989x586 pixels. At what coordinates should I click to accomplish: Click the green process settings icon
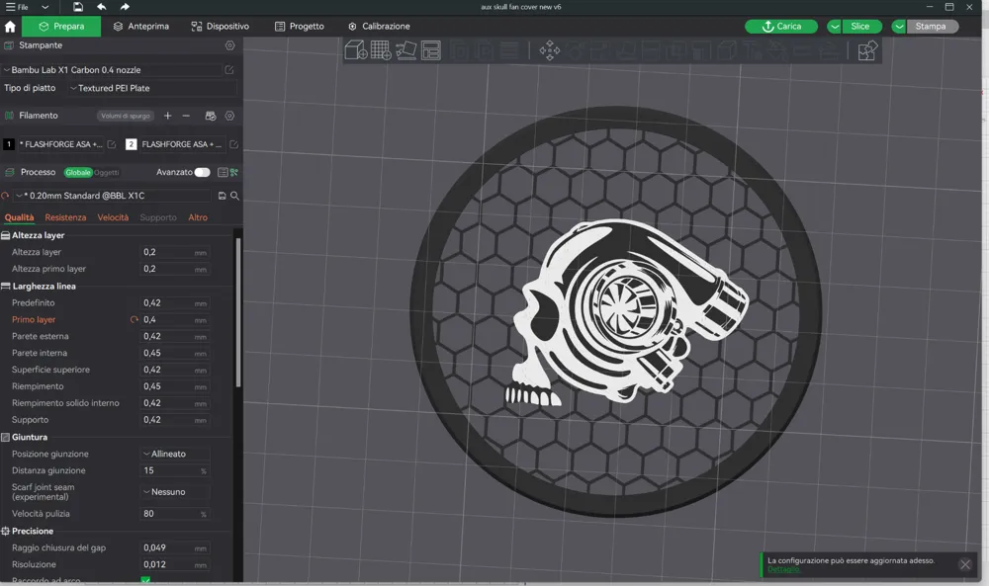tap(234, 173)
